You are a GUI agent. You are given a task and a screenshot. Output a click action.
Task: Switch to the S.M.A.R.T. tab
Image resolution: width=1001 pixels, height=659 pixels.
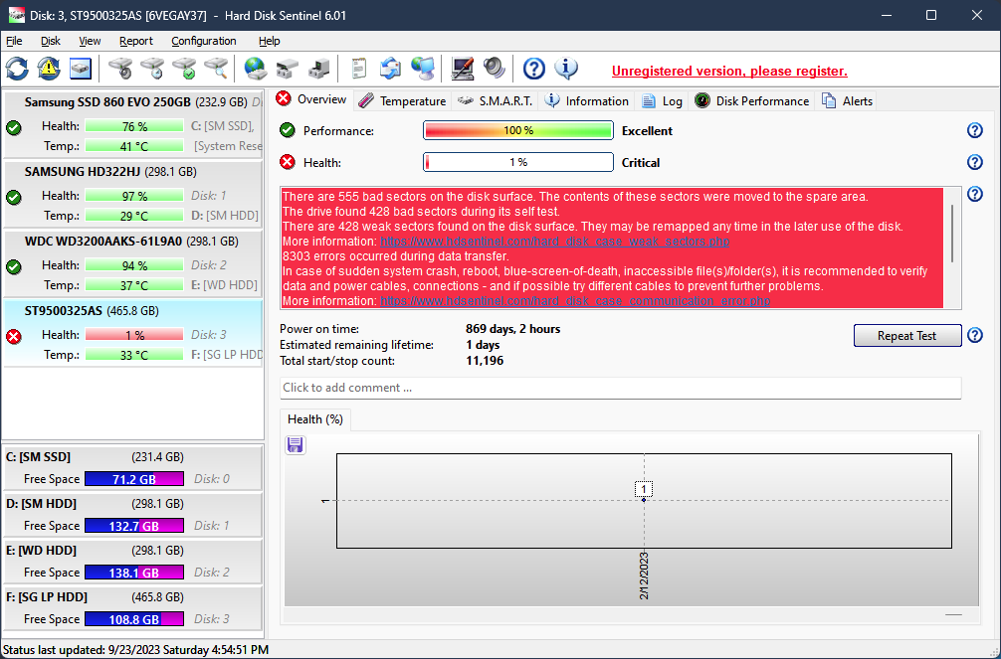(x=496, y=100)
